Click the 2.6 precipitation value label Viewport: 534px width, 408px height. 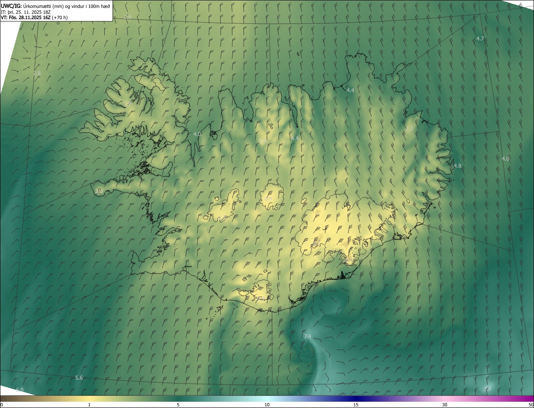[128, 17]
